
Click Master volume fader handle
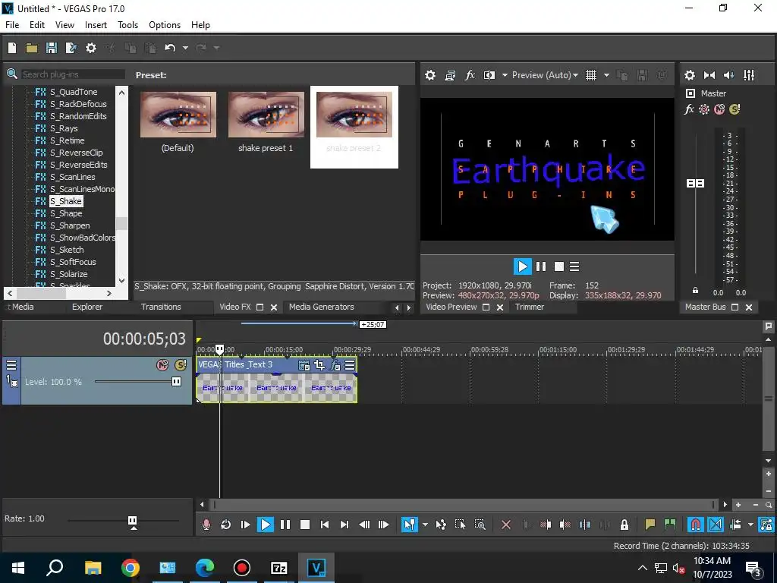pos(695,184)
